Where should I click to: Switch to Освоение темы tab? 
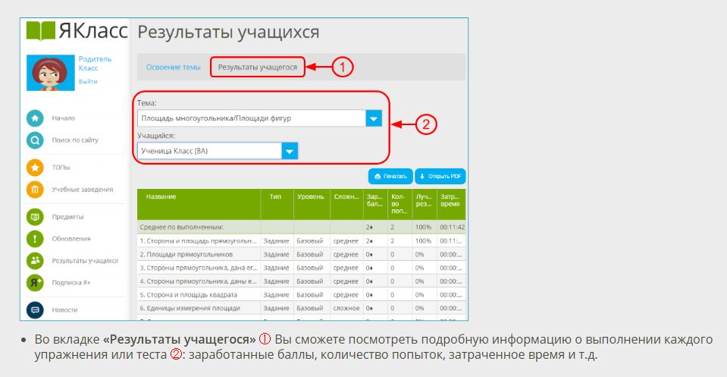[x=173, y=68]
